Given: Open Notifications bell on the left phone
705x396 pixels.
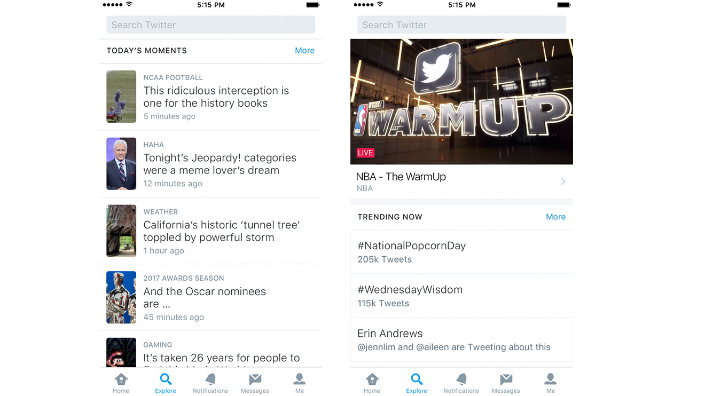Looking at the screenshot, I should tap(210, 380).
